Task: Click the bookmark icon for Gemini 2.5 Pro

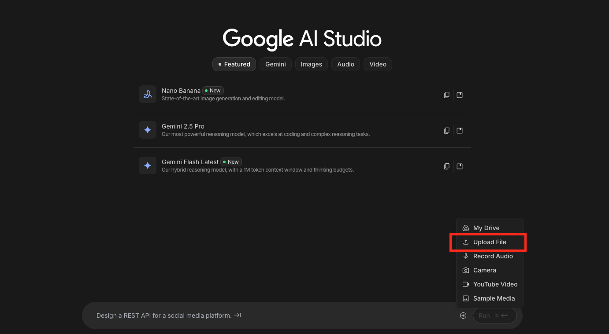Action: tap(460, 130)
